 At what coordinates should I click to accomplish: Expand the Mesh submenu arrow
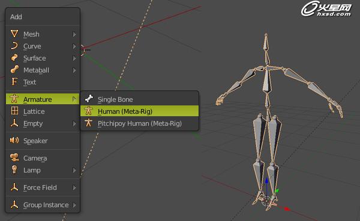tap(74, 34)
